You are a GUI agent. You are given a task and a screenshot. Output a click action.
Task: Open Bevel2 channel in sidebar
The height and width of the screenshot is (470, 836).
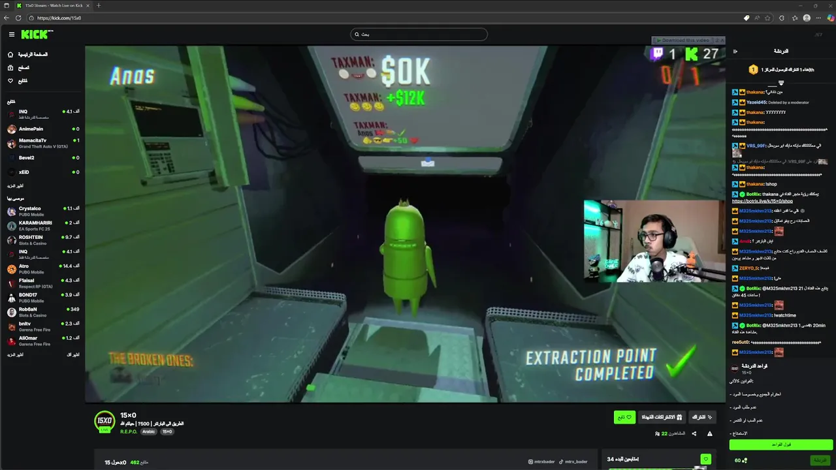(x=42, y=158)
